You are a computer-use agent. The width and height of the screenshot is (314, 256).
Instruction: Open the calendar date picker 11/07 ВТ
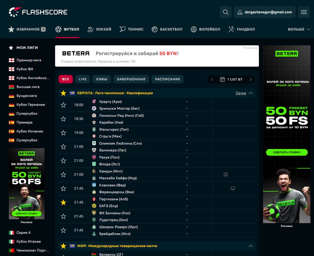(231, 79)
